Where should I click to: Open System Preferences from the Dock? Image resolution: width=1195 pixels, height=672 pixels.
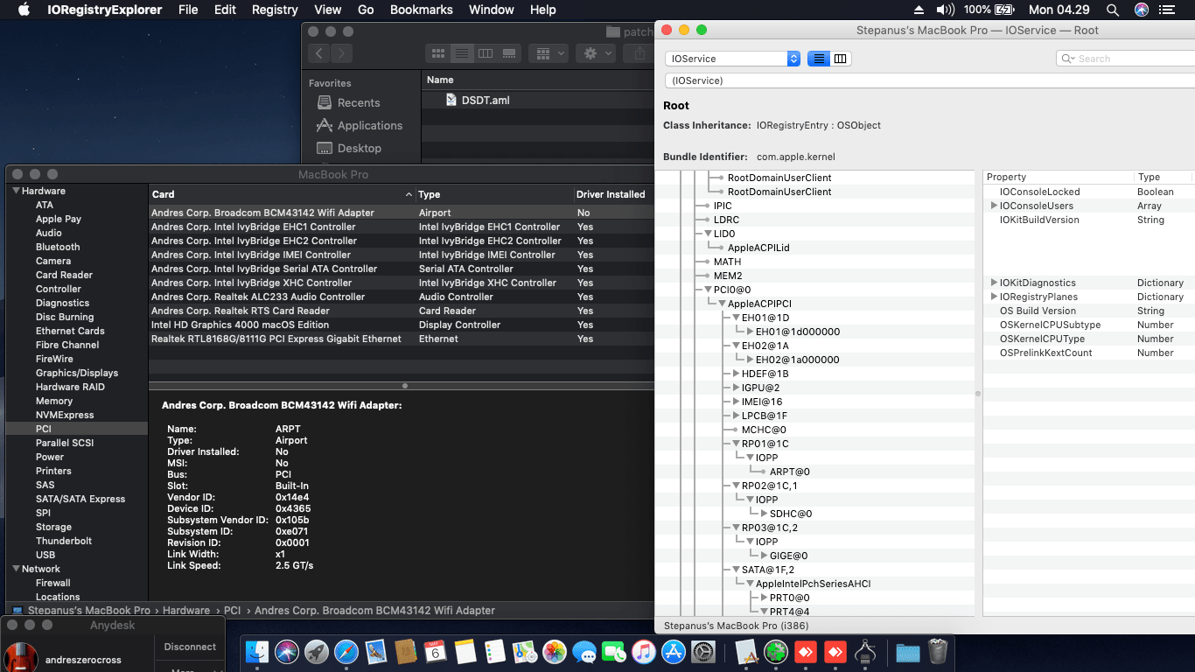pos(703,652)
